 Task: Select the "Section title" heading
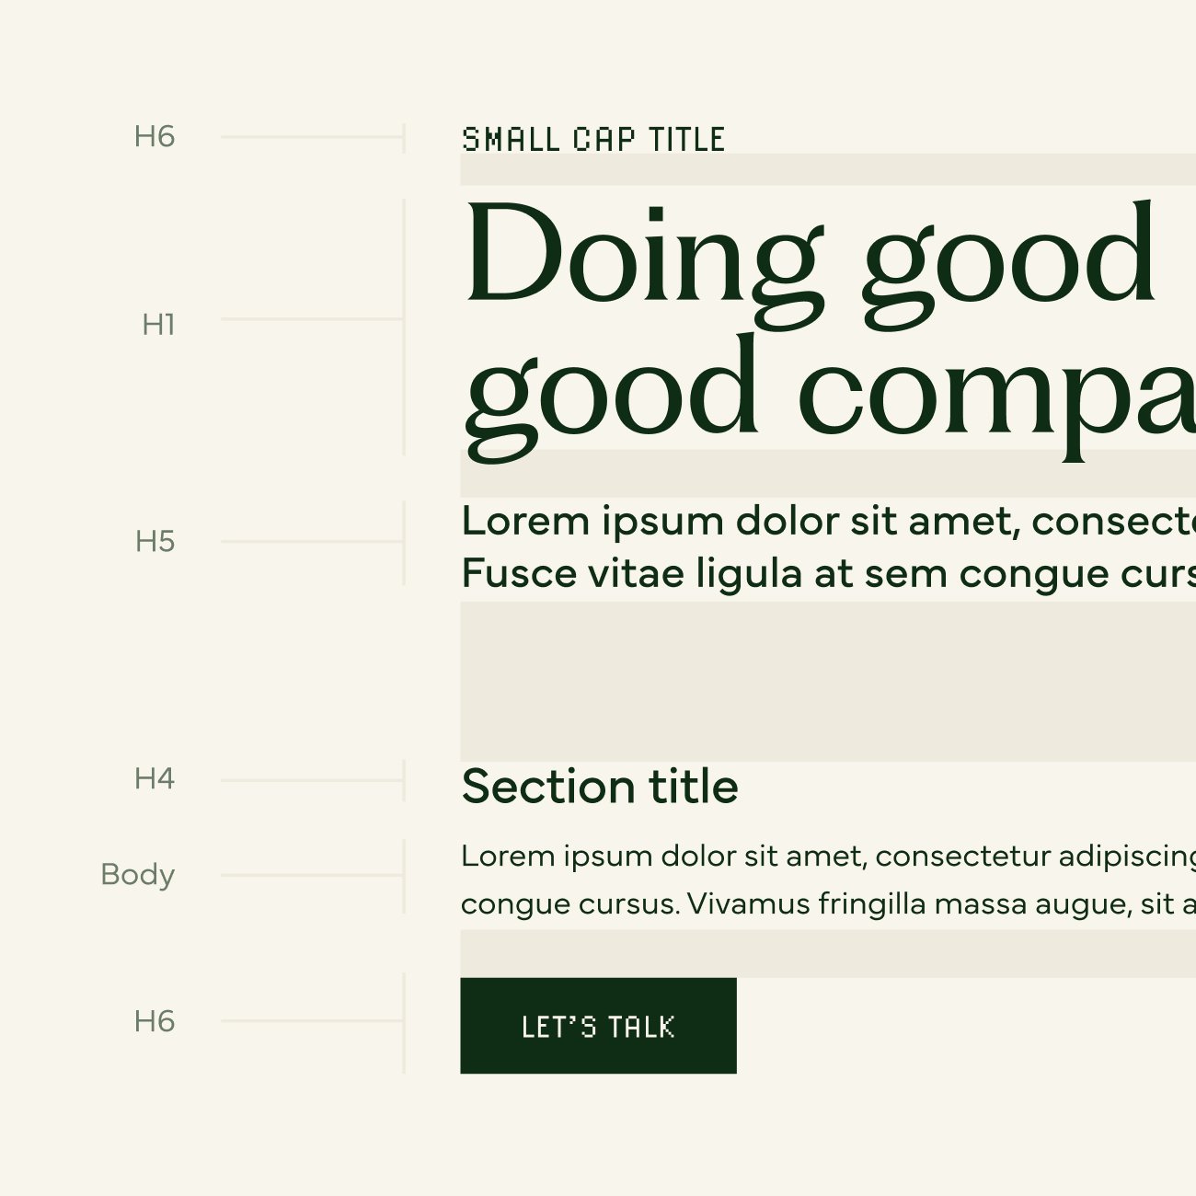[600, 788]
